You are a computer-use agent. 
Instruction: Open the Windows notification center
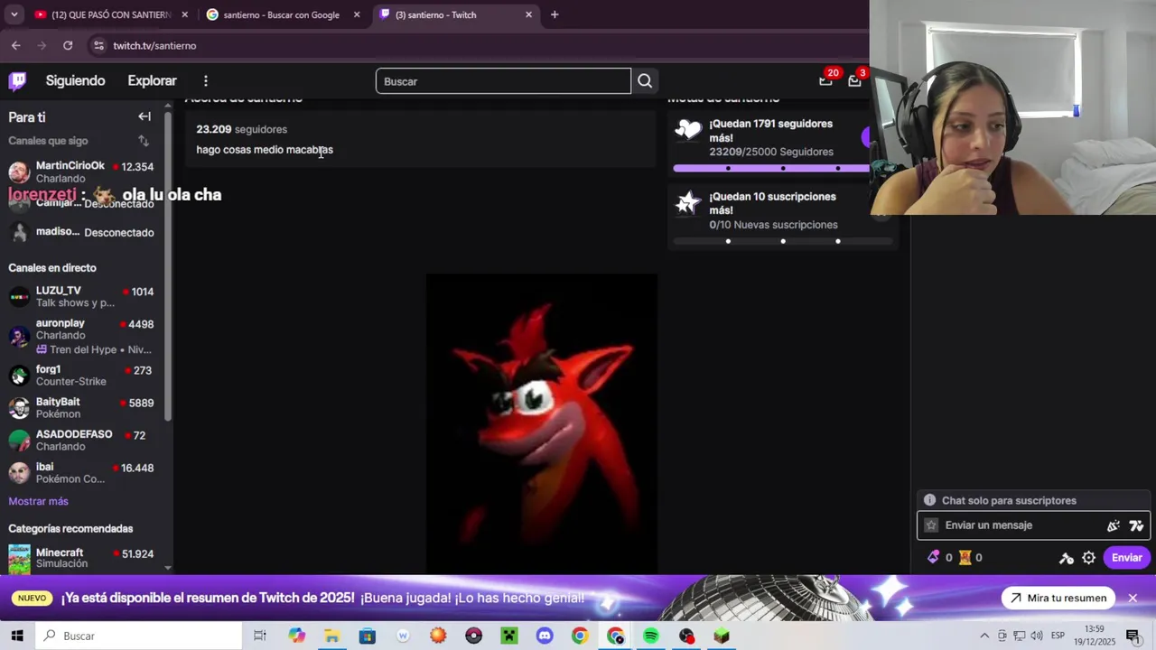(1133, 636)
